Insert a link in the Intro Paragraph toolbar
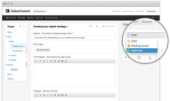 [x=66, y=61]
